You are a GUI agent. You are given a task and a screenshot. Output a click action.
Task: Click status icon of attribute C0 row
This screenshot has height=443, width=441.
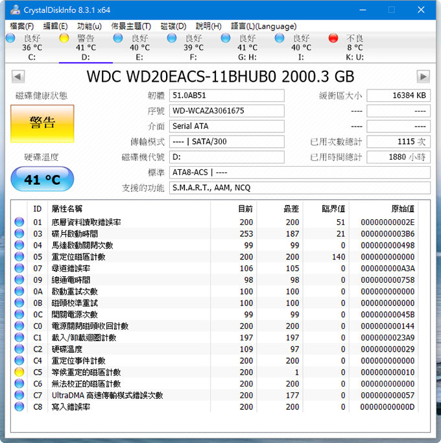(x=19, y=326)
